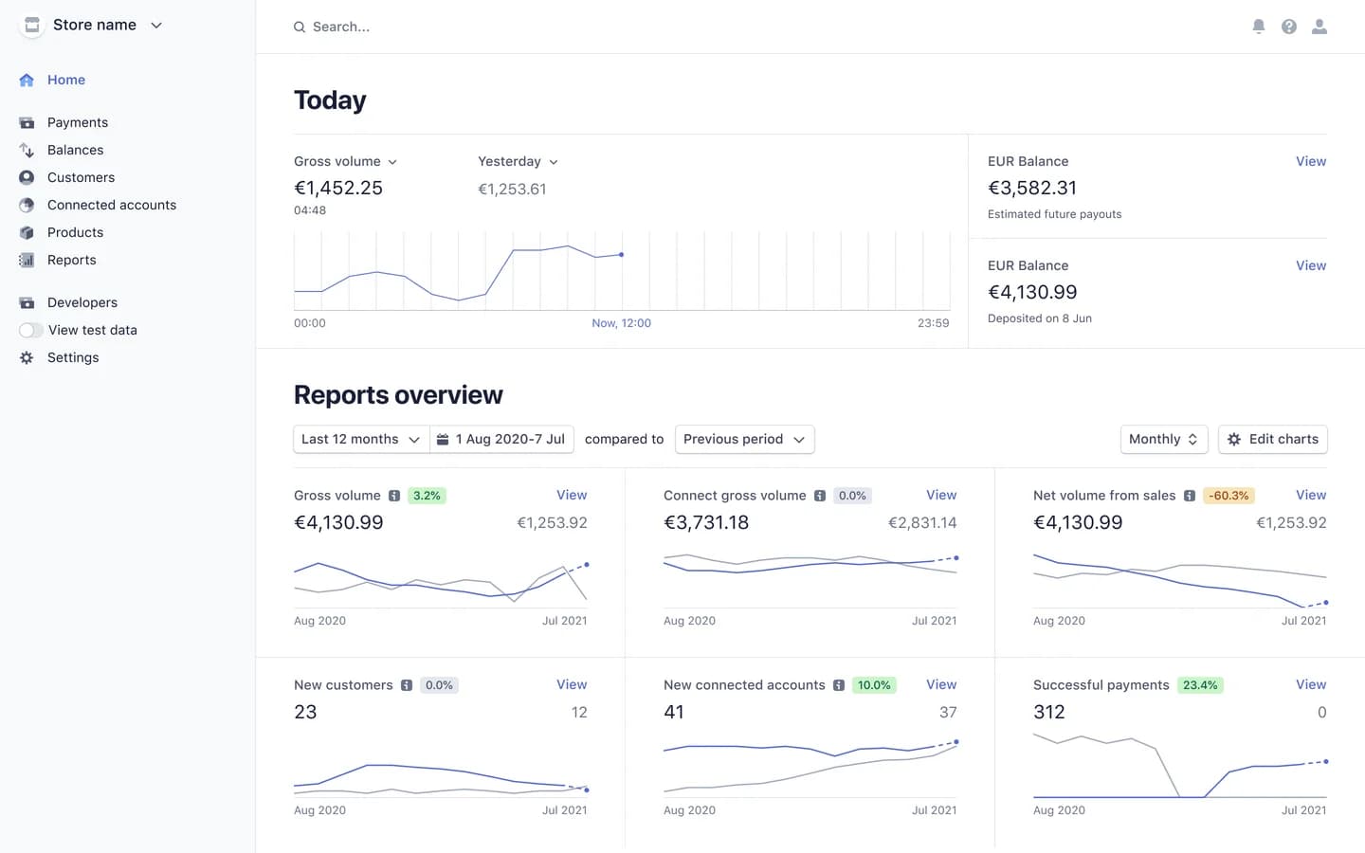Screen dimensions: 1365x853
Task: Click the Reports chart icon
Action: [27, 261]
